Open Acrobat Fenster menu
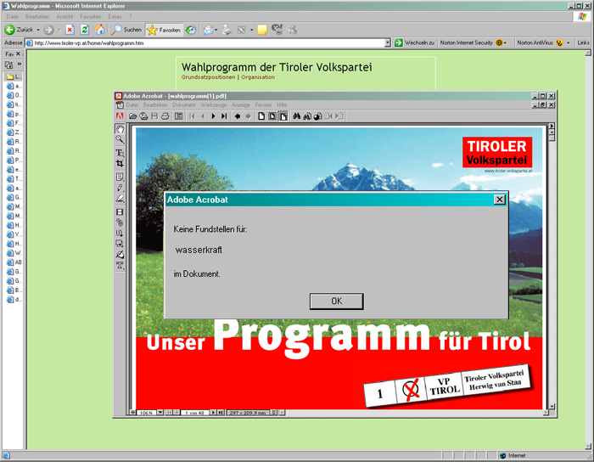594x462 pixels. click(x=263, y=105)
